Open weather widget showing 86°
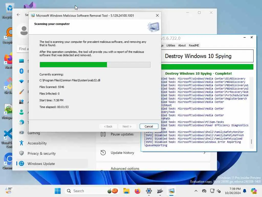Viewport: 262px width, 197px height. coord(9,191)
